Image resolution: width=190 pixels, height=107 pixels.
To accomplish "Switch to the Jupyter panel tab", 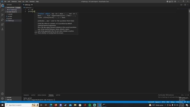I will [58, 95].
